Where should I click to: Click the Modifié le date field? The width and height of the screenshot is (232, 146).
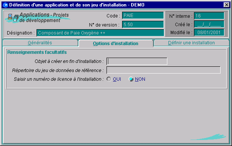pyautogui.click(x=209, y=33)
